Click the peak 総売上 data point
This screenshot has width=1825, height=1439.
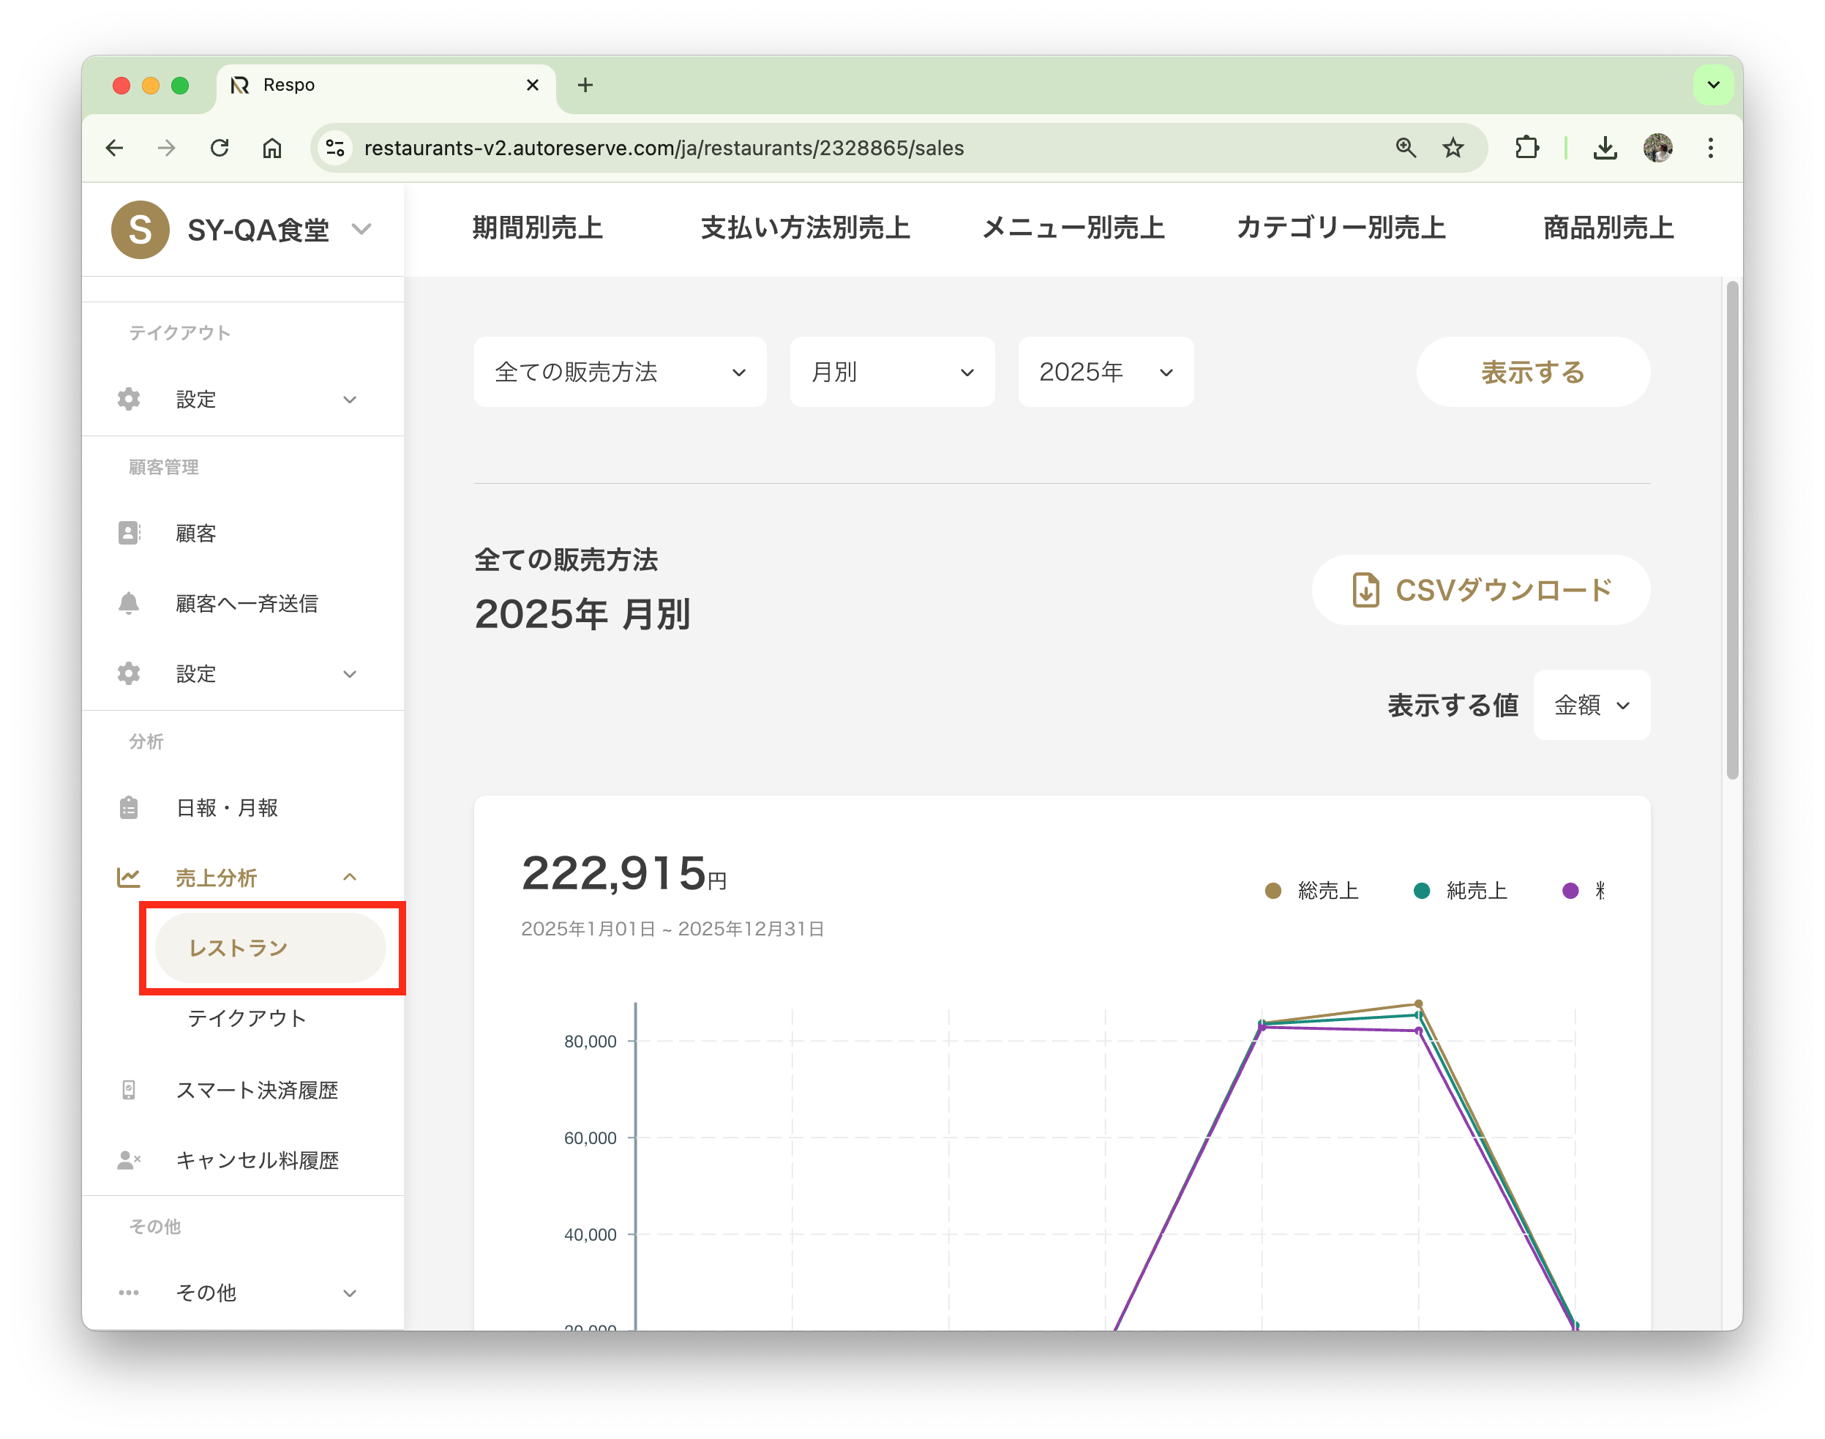point(1418,1003)
